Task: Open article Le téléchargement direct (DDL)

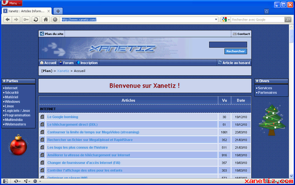Action: 72,124
